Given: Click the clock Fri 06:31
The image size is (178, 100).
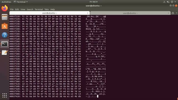Looking at the screenshot, I should pyautogui.click(x=94, y=2).
